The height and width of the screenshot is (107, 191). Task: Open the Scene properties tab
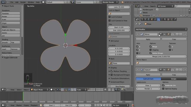[145, 19]
